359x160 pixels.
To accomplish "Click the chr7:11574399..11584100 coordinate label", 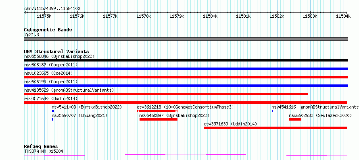I will click(52, 9).
